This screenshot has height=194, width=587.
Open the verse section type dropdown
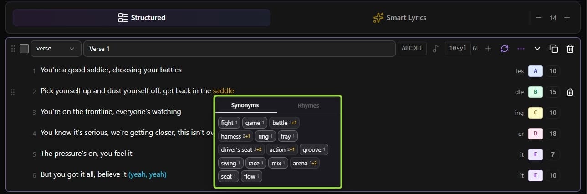point(56,49)
